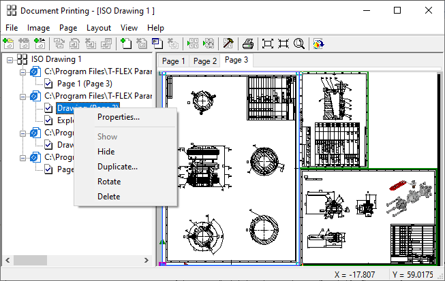Click the magnifier zoom icon
Viewport: 445px width, 281px height.
point(299,44)
